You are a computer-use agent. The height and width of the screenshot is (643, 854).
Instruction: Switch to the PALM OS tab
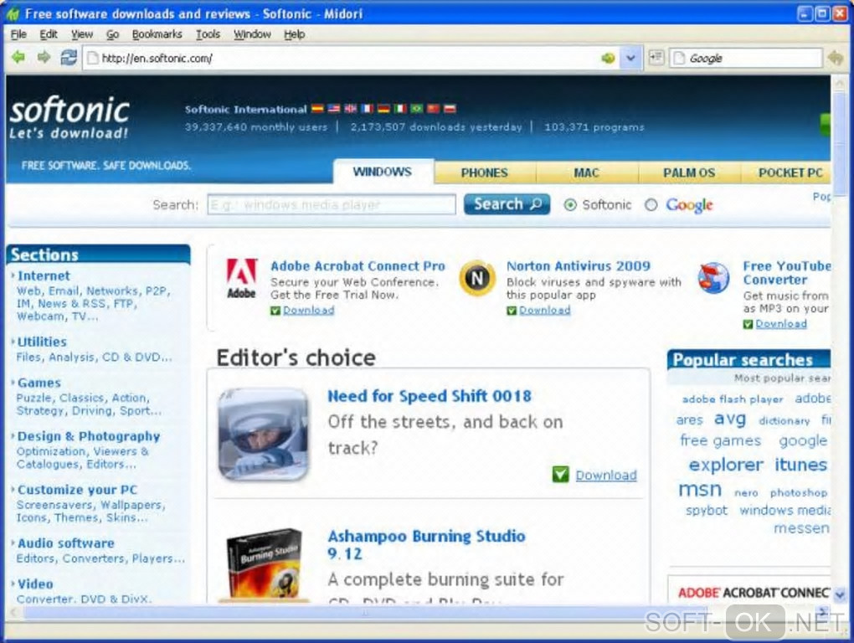coord(689,173)
